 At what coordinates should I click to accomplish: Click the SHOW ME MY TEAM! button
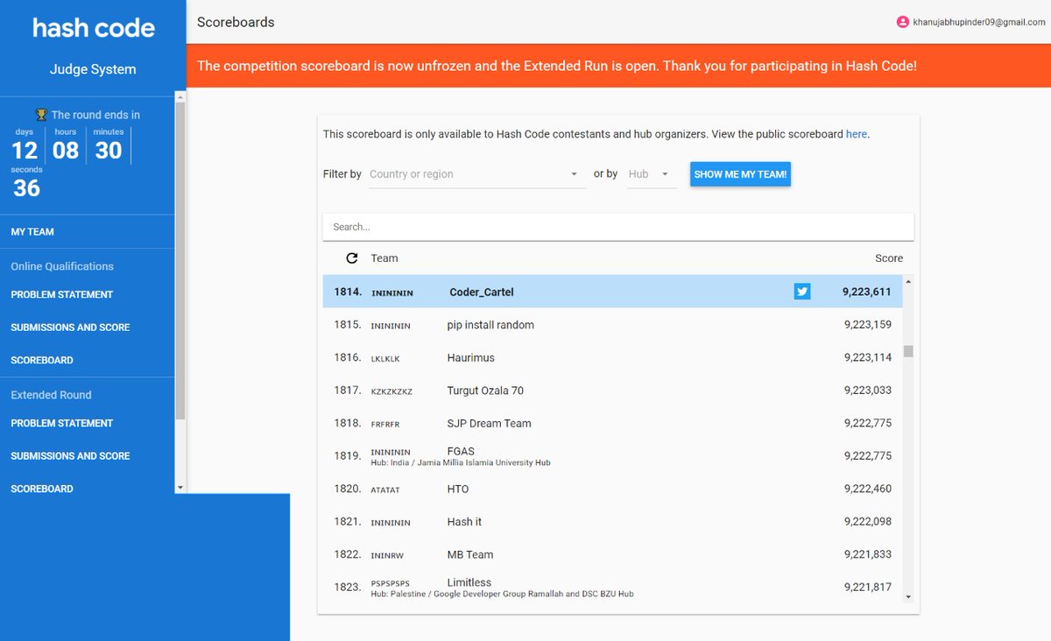click(x=740, y=174)
